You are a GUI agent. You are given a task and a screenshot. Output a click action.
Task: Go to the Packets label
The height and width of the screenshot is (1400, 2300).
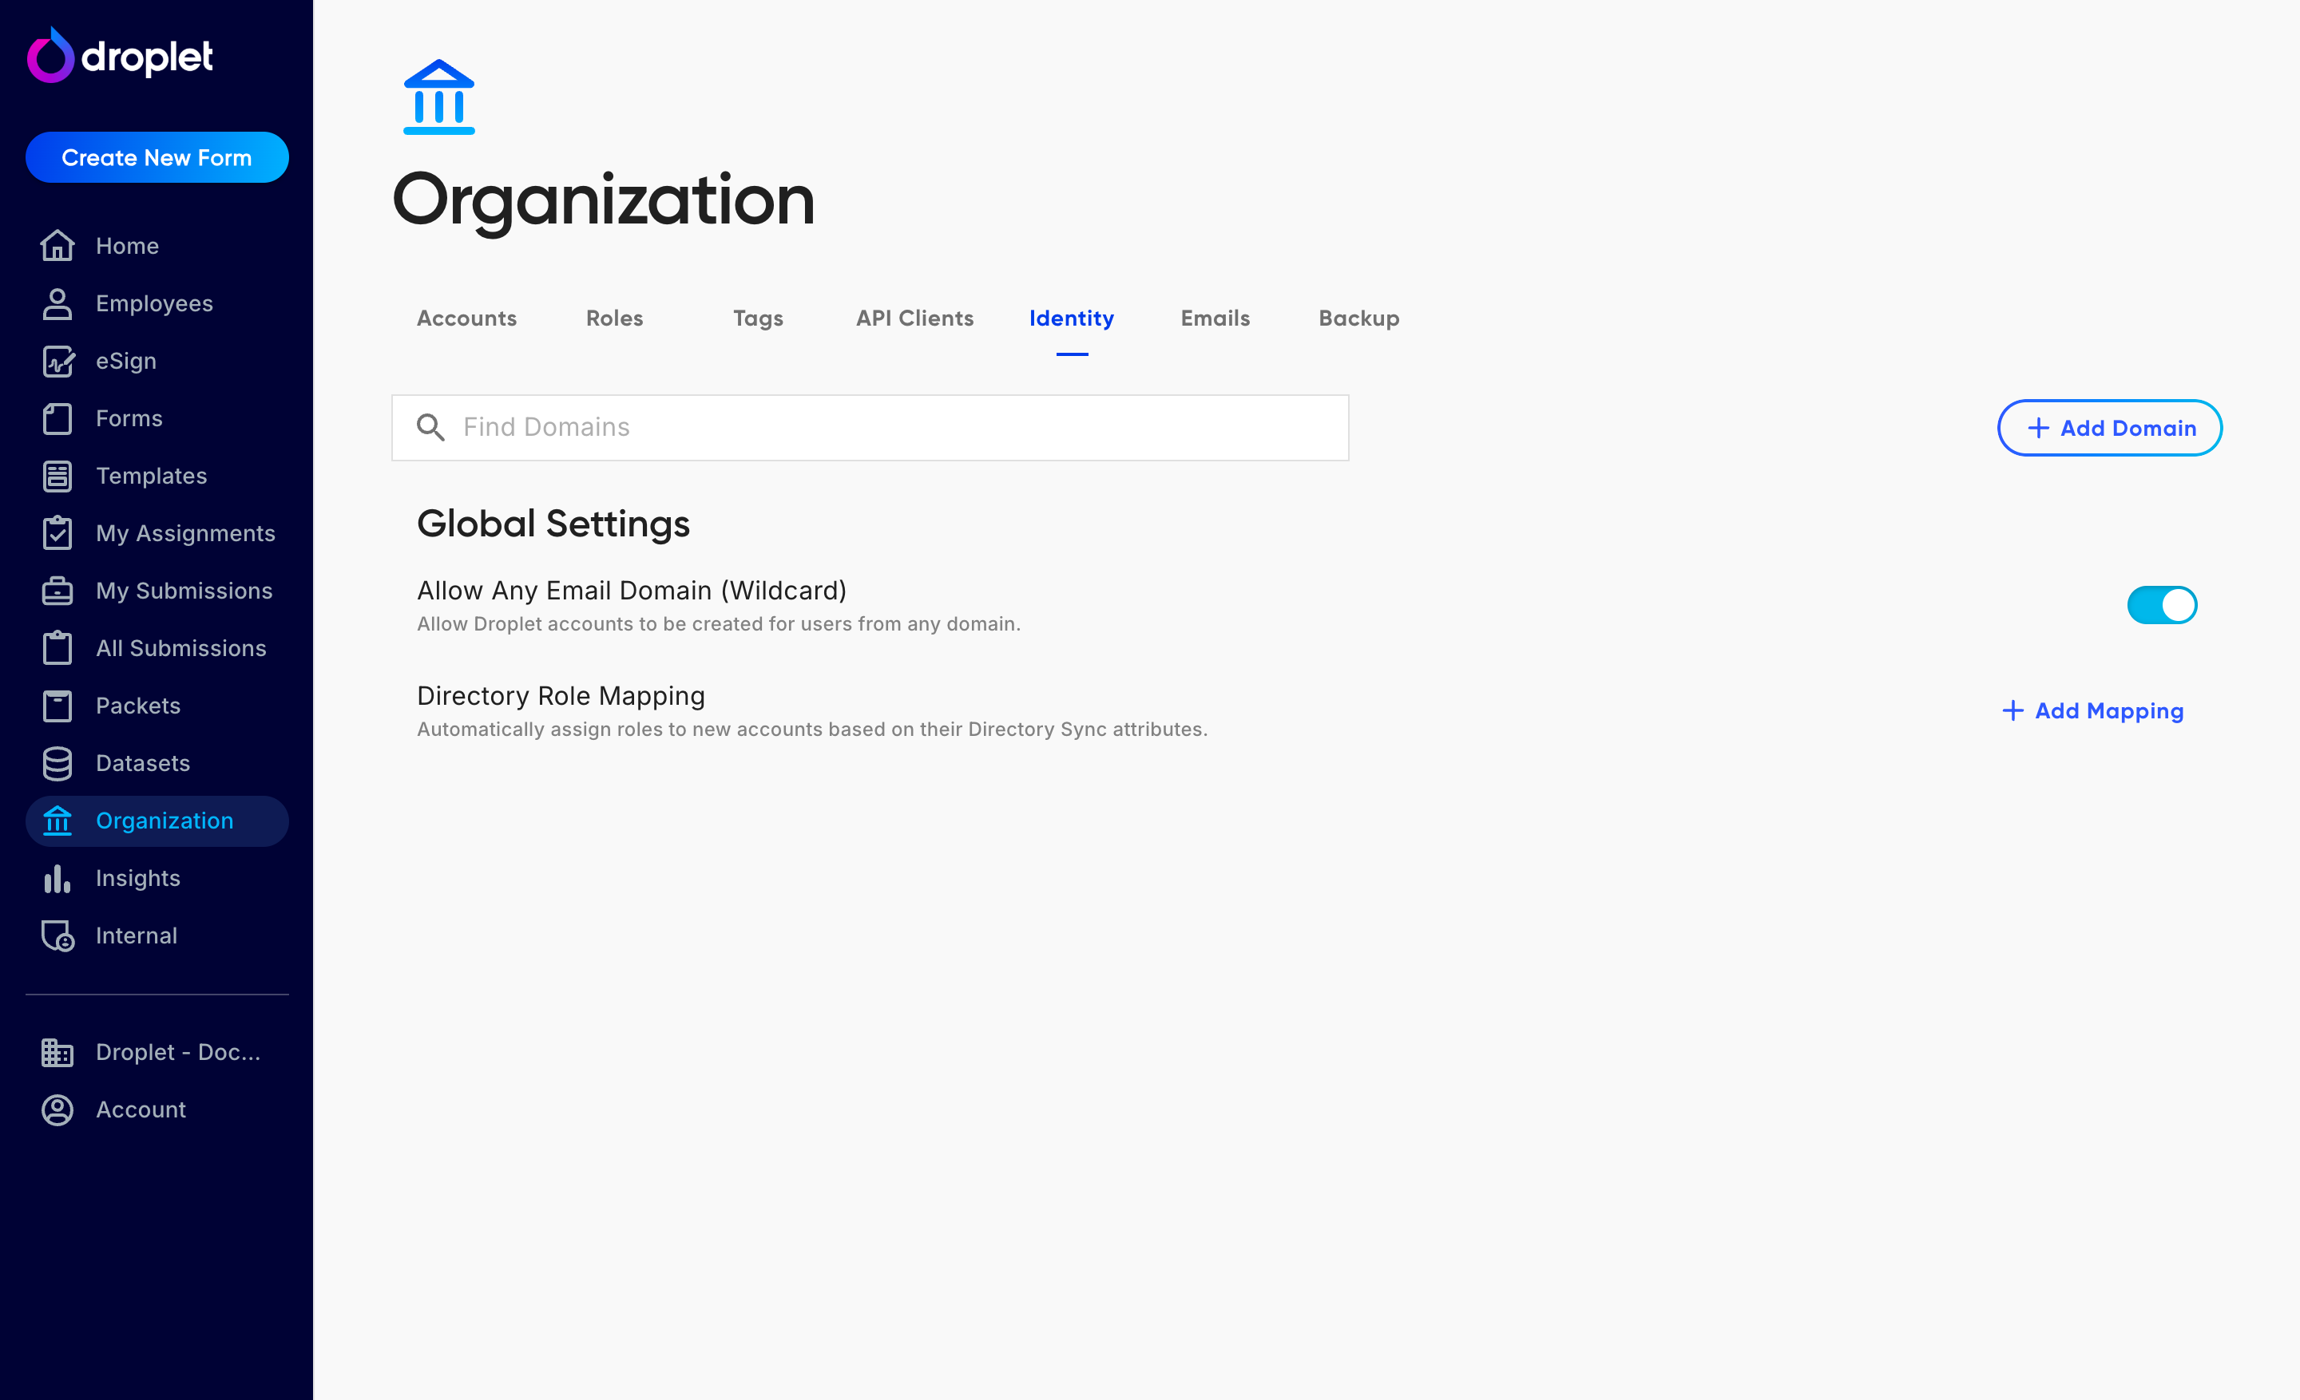[138, 705]
